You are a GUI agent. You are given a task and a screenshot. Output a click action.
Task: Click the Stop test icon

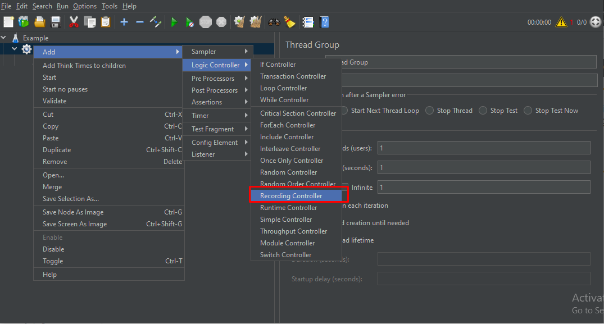206,22
